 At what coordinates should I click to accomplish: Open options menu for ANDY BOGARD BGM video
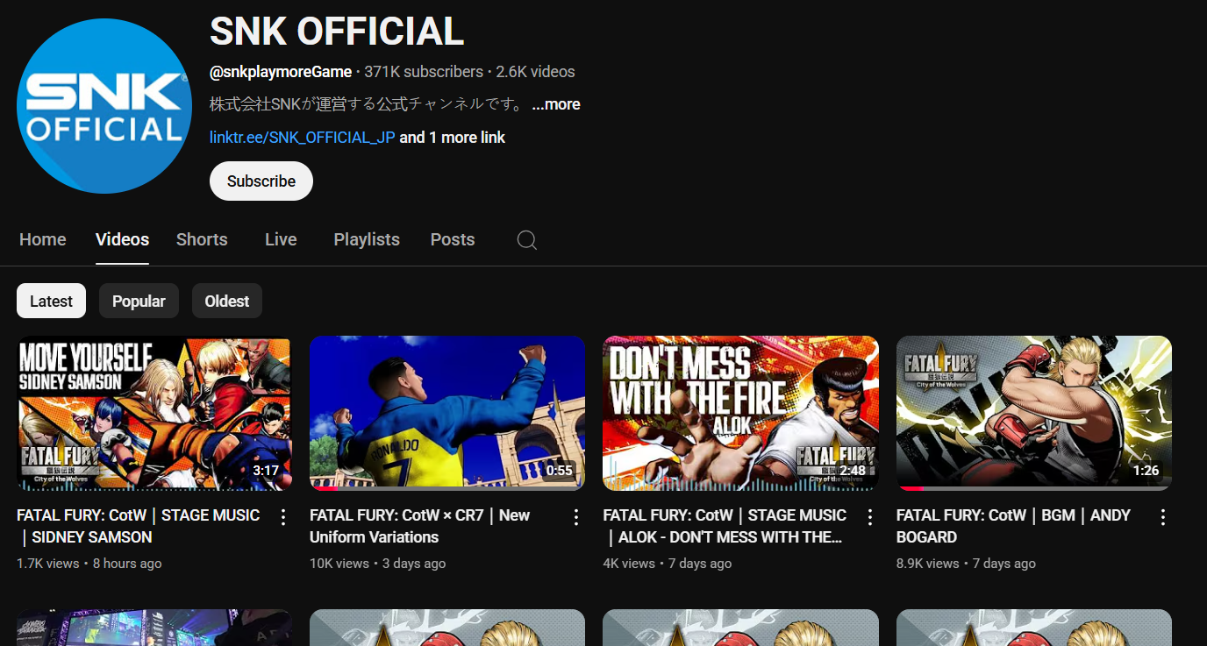(1163, 517)
